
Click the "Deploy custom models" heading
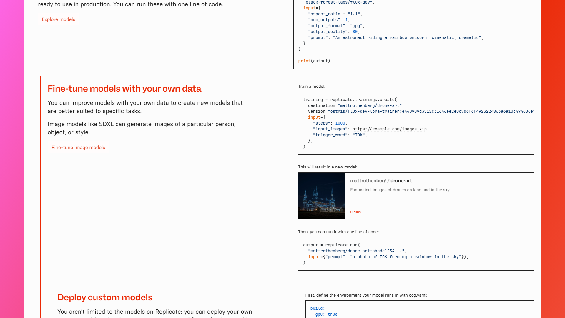pyautogui.click(x=105, y=297)
